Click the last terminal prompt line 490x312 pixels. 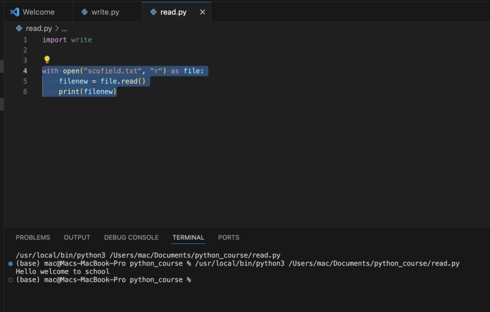tap(104, 280)
